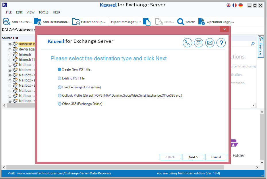267x179 pixels.
Task: Select the French language flag
Action: pos(235,5)
